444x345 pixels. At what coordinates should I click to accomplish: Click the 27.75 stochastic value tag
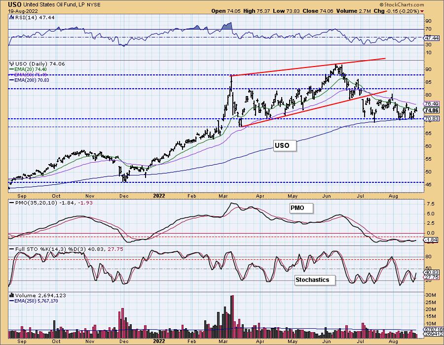coord(432,277)
